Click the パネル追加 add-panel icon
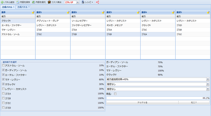Screen dimensions: 211x116 click(x=2, y=2)
